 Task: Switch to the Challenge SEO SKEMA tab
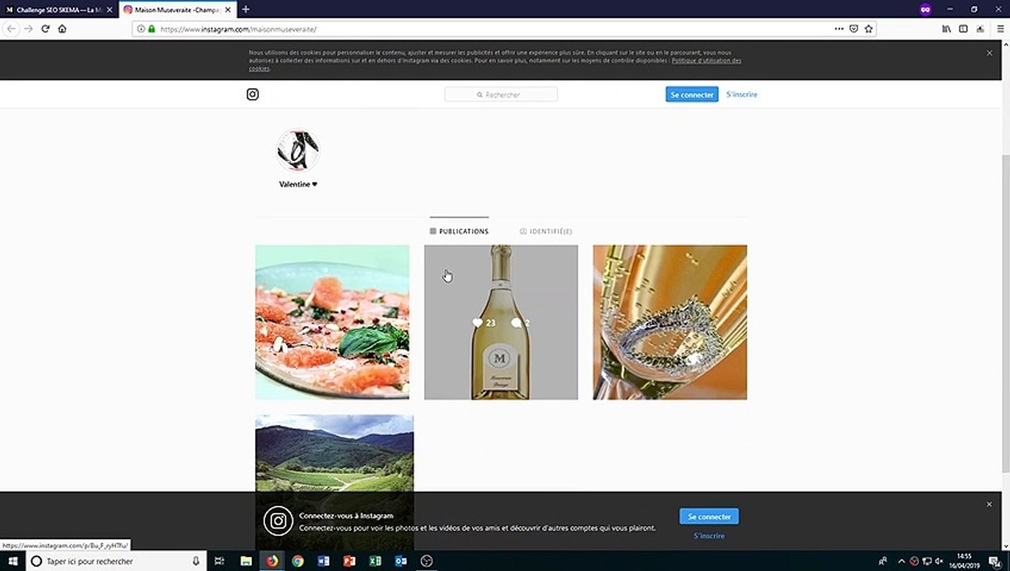pos(58,10)
